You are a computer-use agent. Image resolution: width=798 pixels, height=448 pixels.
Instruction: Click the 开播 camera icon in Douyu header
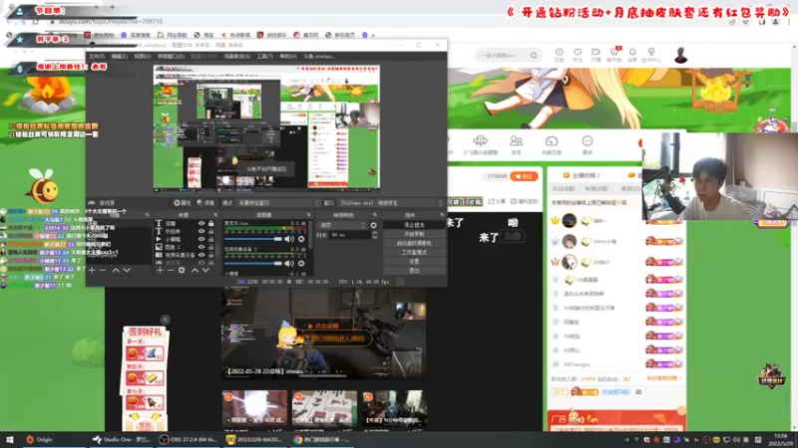click(x=596, y=55)
